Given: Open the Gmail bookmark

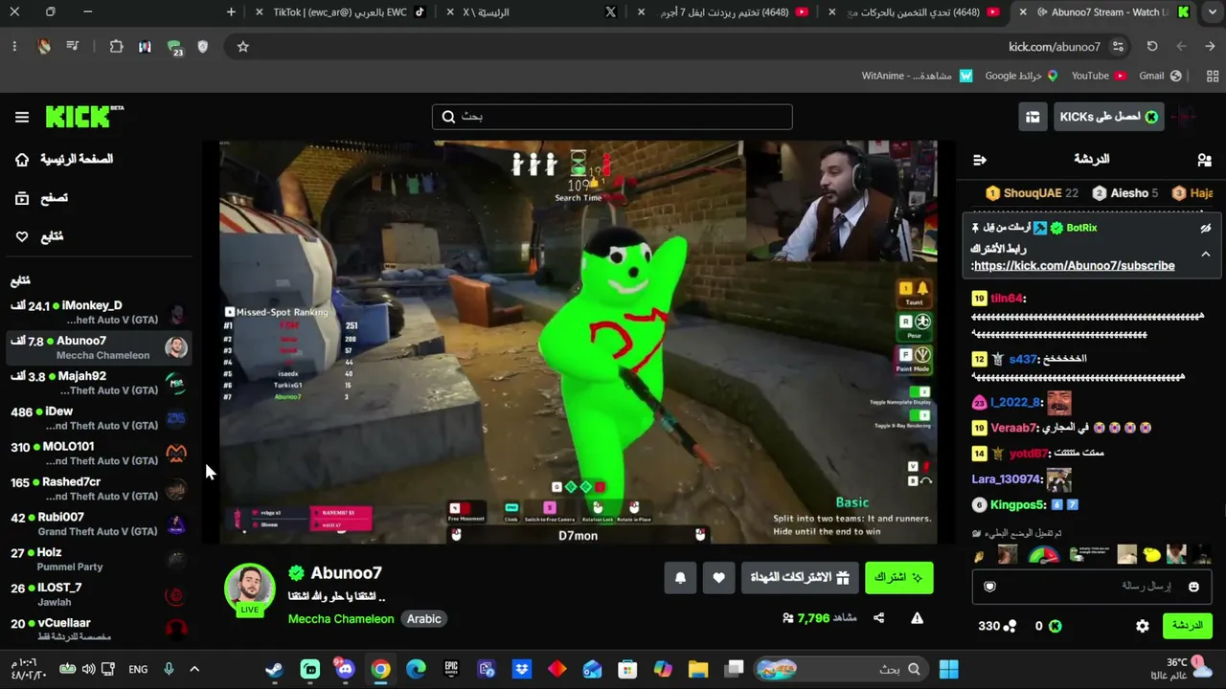Looking at the screenshot, I should (x=1160, y=76).
